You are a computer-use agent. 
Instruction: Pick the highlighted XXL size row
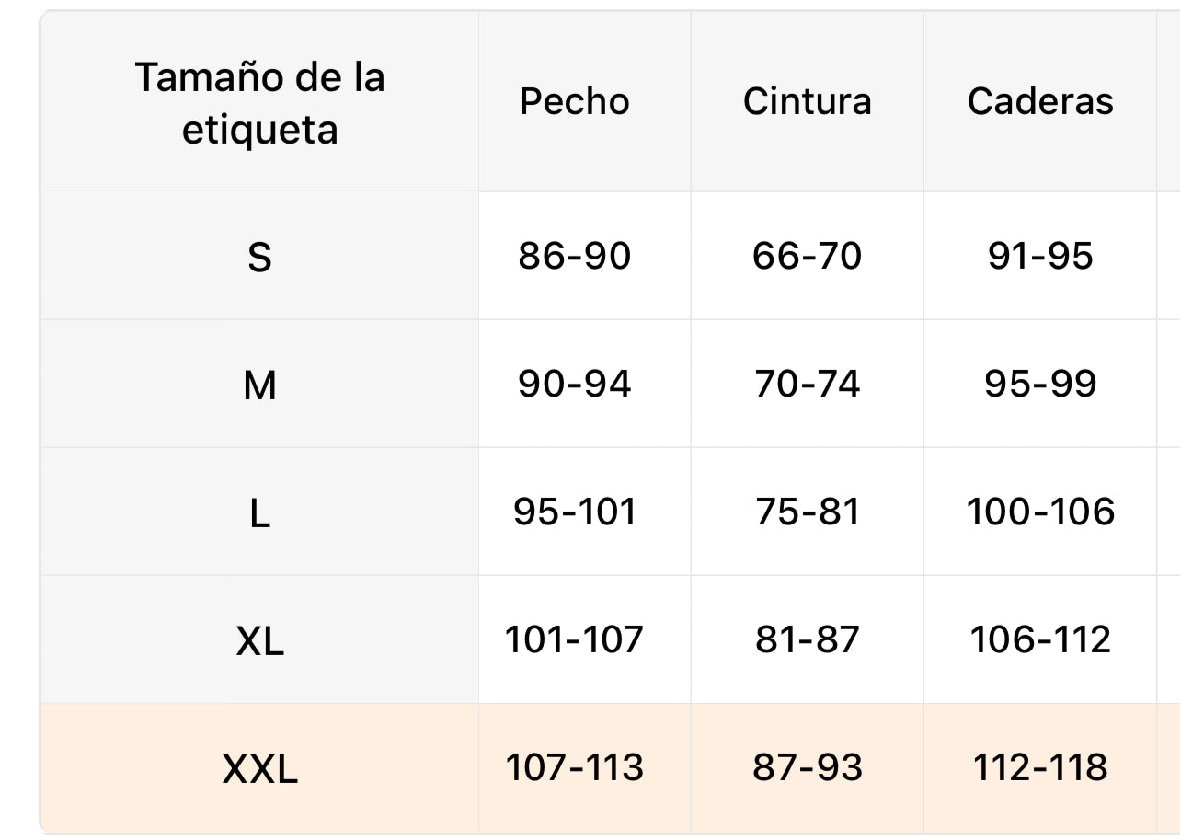point(259,768)
